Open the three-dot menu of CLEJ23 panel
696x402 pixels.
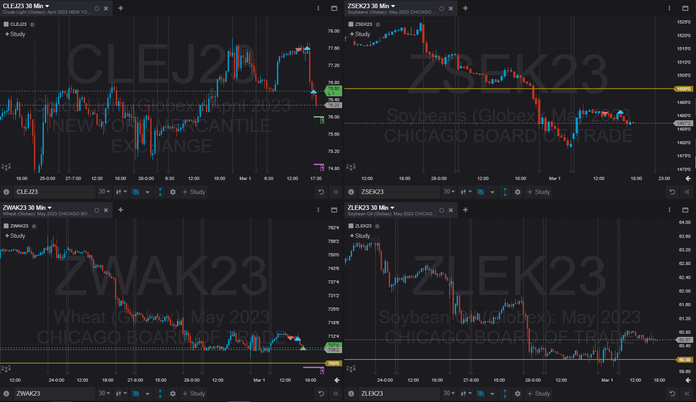point(319,8)
